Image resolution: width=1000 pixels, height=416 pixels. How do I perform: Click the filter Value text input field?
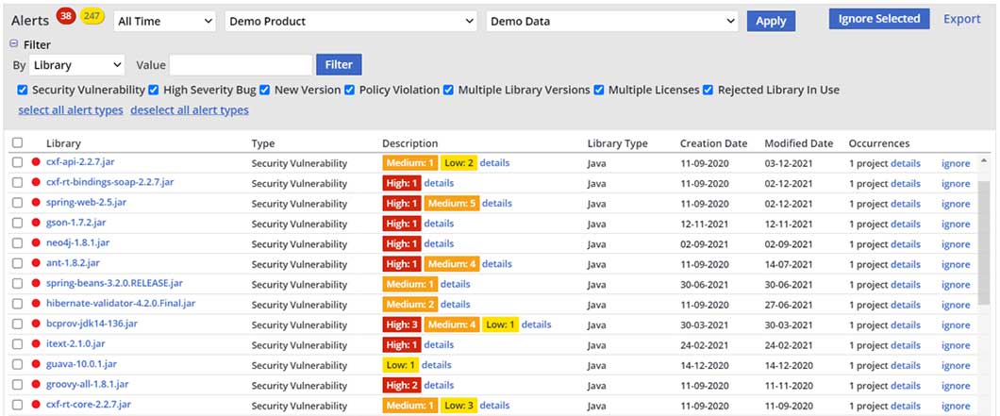click(x=241, y=65)
